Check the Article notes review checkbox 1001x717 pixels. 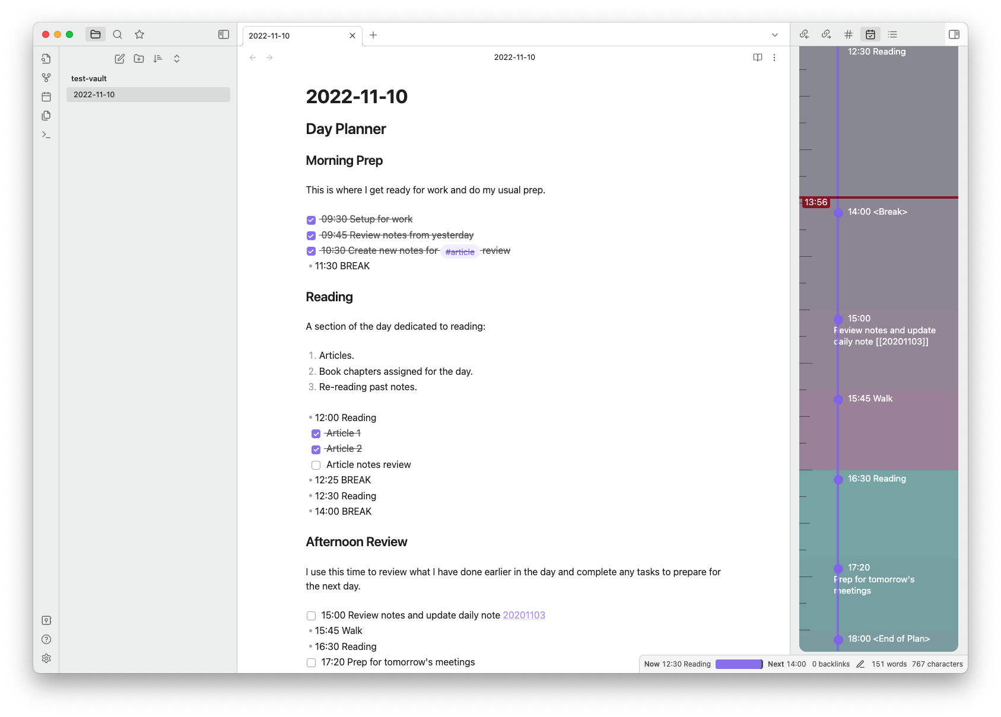pyautogui.click(x=316, y=465)
